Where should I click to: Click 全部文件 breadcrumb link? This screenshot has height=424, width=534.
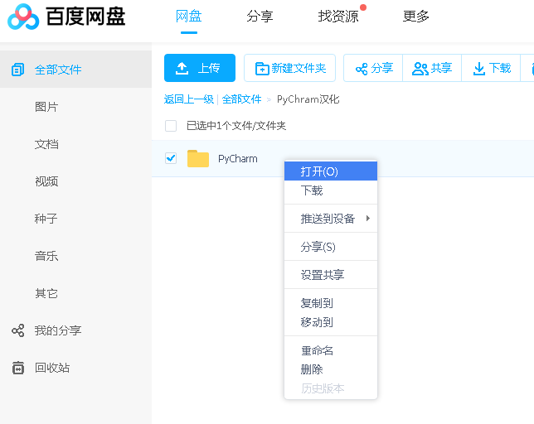(x=242, y=99)
